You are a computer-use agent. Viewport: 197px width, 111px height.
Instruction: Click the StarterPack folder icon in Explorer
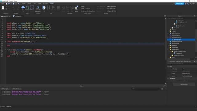point(170,47)
